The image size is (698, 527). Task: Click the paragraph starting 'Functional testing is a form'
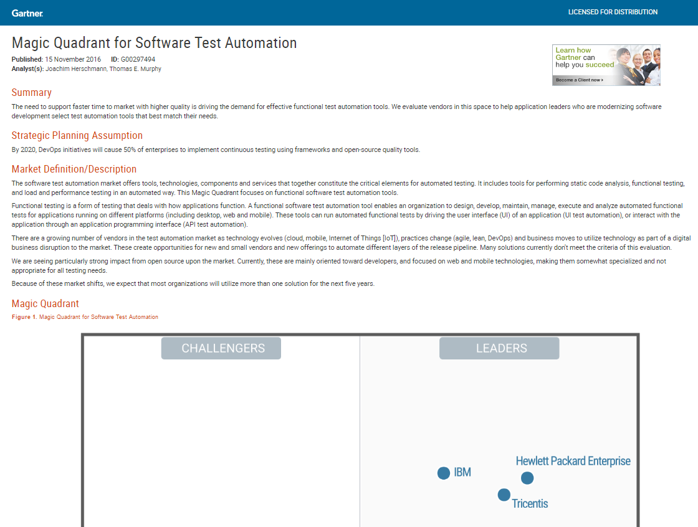click(x=347, y=215)
